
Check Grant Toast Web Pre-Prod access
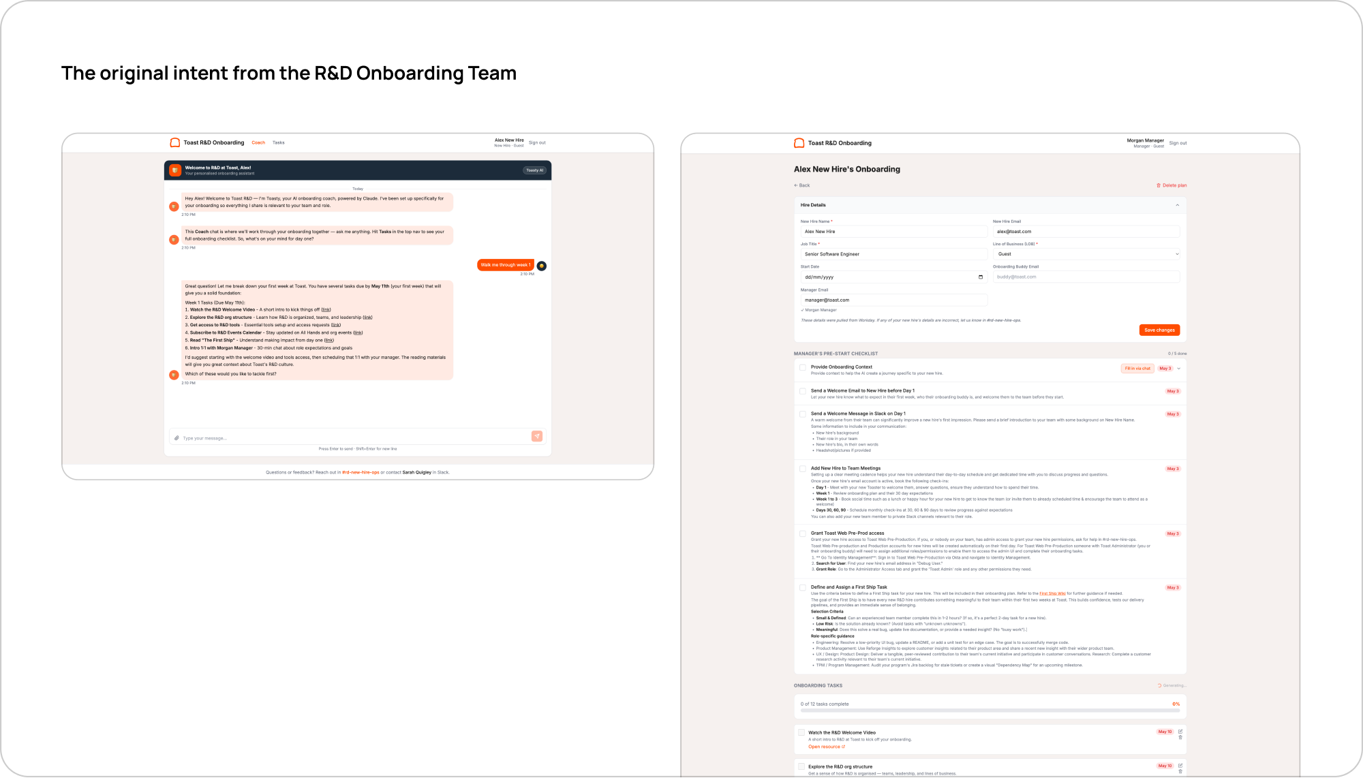(x=803, y=534)
